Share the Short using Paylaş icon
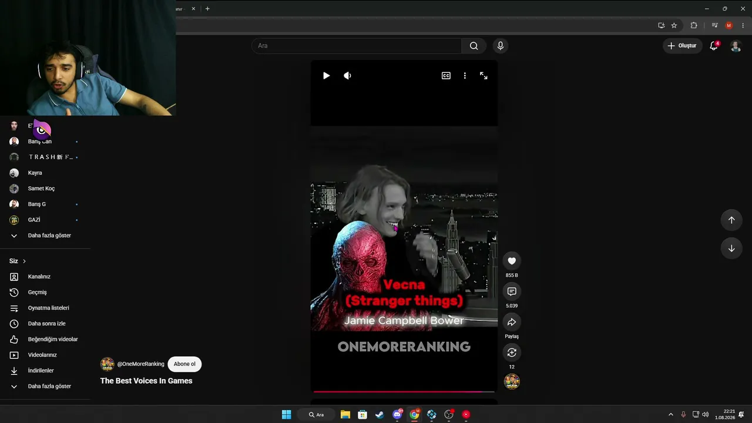Viewport: 752px width, 423px height. coord(512,322)
